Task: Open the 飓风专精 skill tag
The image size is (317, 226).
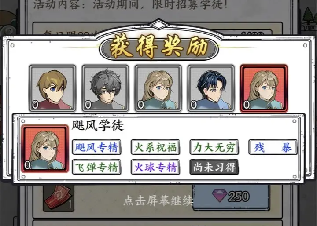Action: point(96,147)
